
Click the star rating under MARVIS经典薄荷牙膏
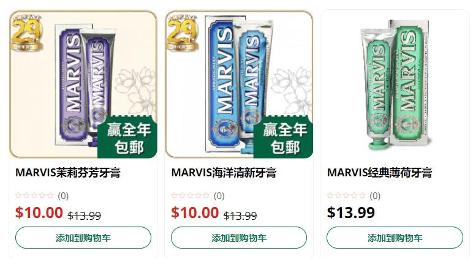click(346, 196)
